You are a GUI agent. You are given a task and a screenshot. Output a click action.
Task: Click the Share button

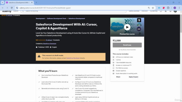[118, 77]
